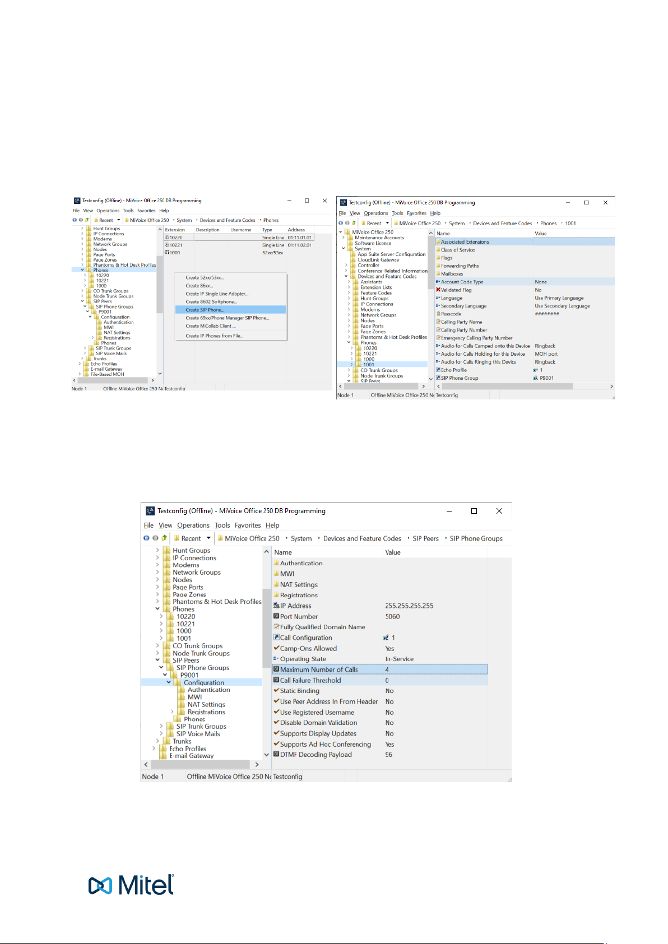Viewport: 668px width, 944px height.
Task: Expand SIP Trunk Groups in the SIP Phone Groups window tree
Action: pos(161,727)
